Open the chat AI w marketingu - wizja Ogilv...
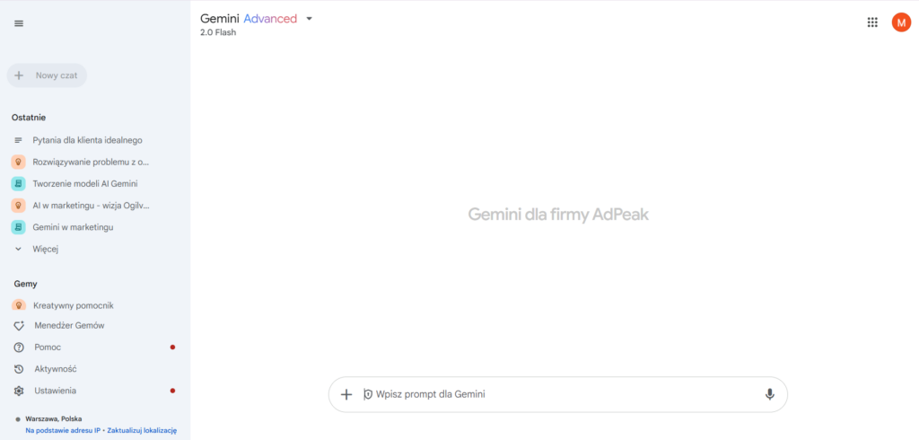Viewport: 919px width, 440px height. [92, 206]
